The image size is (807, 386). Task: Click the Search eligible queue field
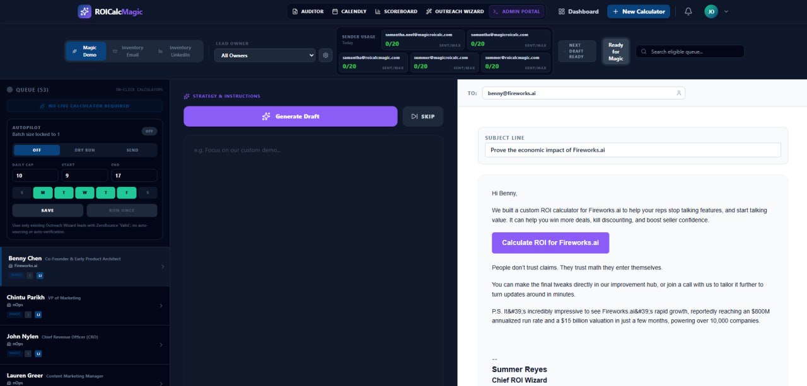690,52
